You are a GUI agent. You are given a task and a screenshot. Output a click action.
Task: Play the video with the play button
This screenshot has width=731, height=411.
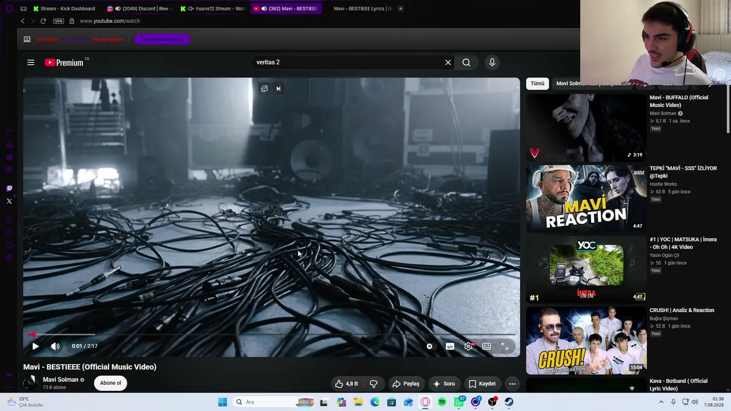pos(35,346)
